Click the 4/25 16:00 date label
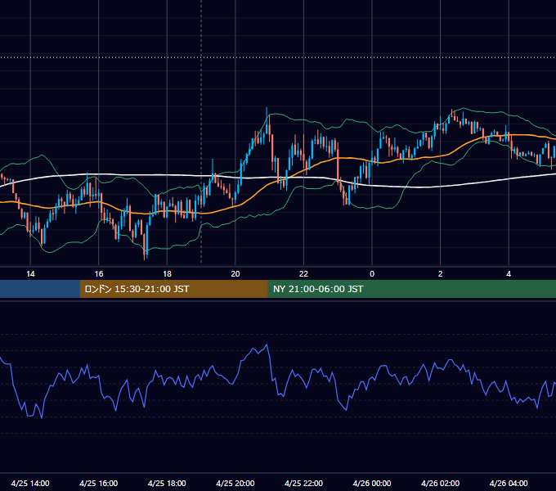The height and width of the screenshot is (491, 556). tap(99, 483)
